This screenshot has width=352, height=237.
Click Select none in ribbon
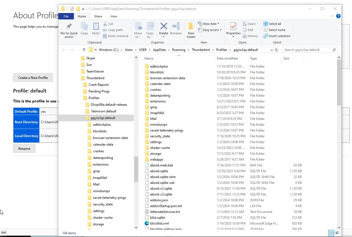(274, 30)
